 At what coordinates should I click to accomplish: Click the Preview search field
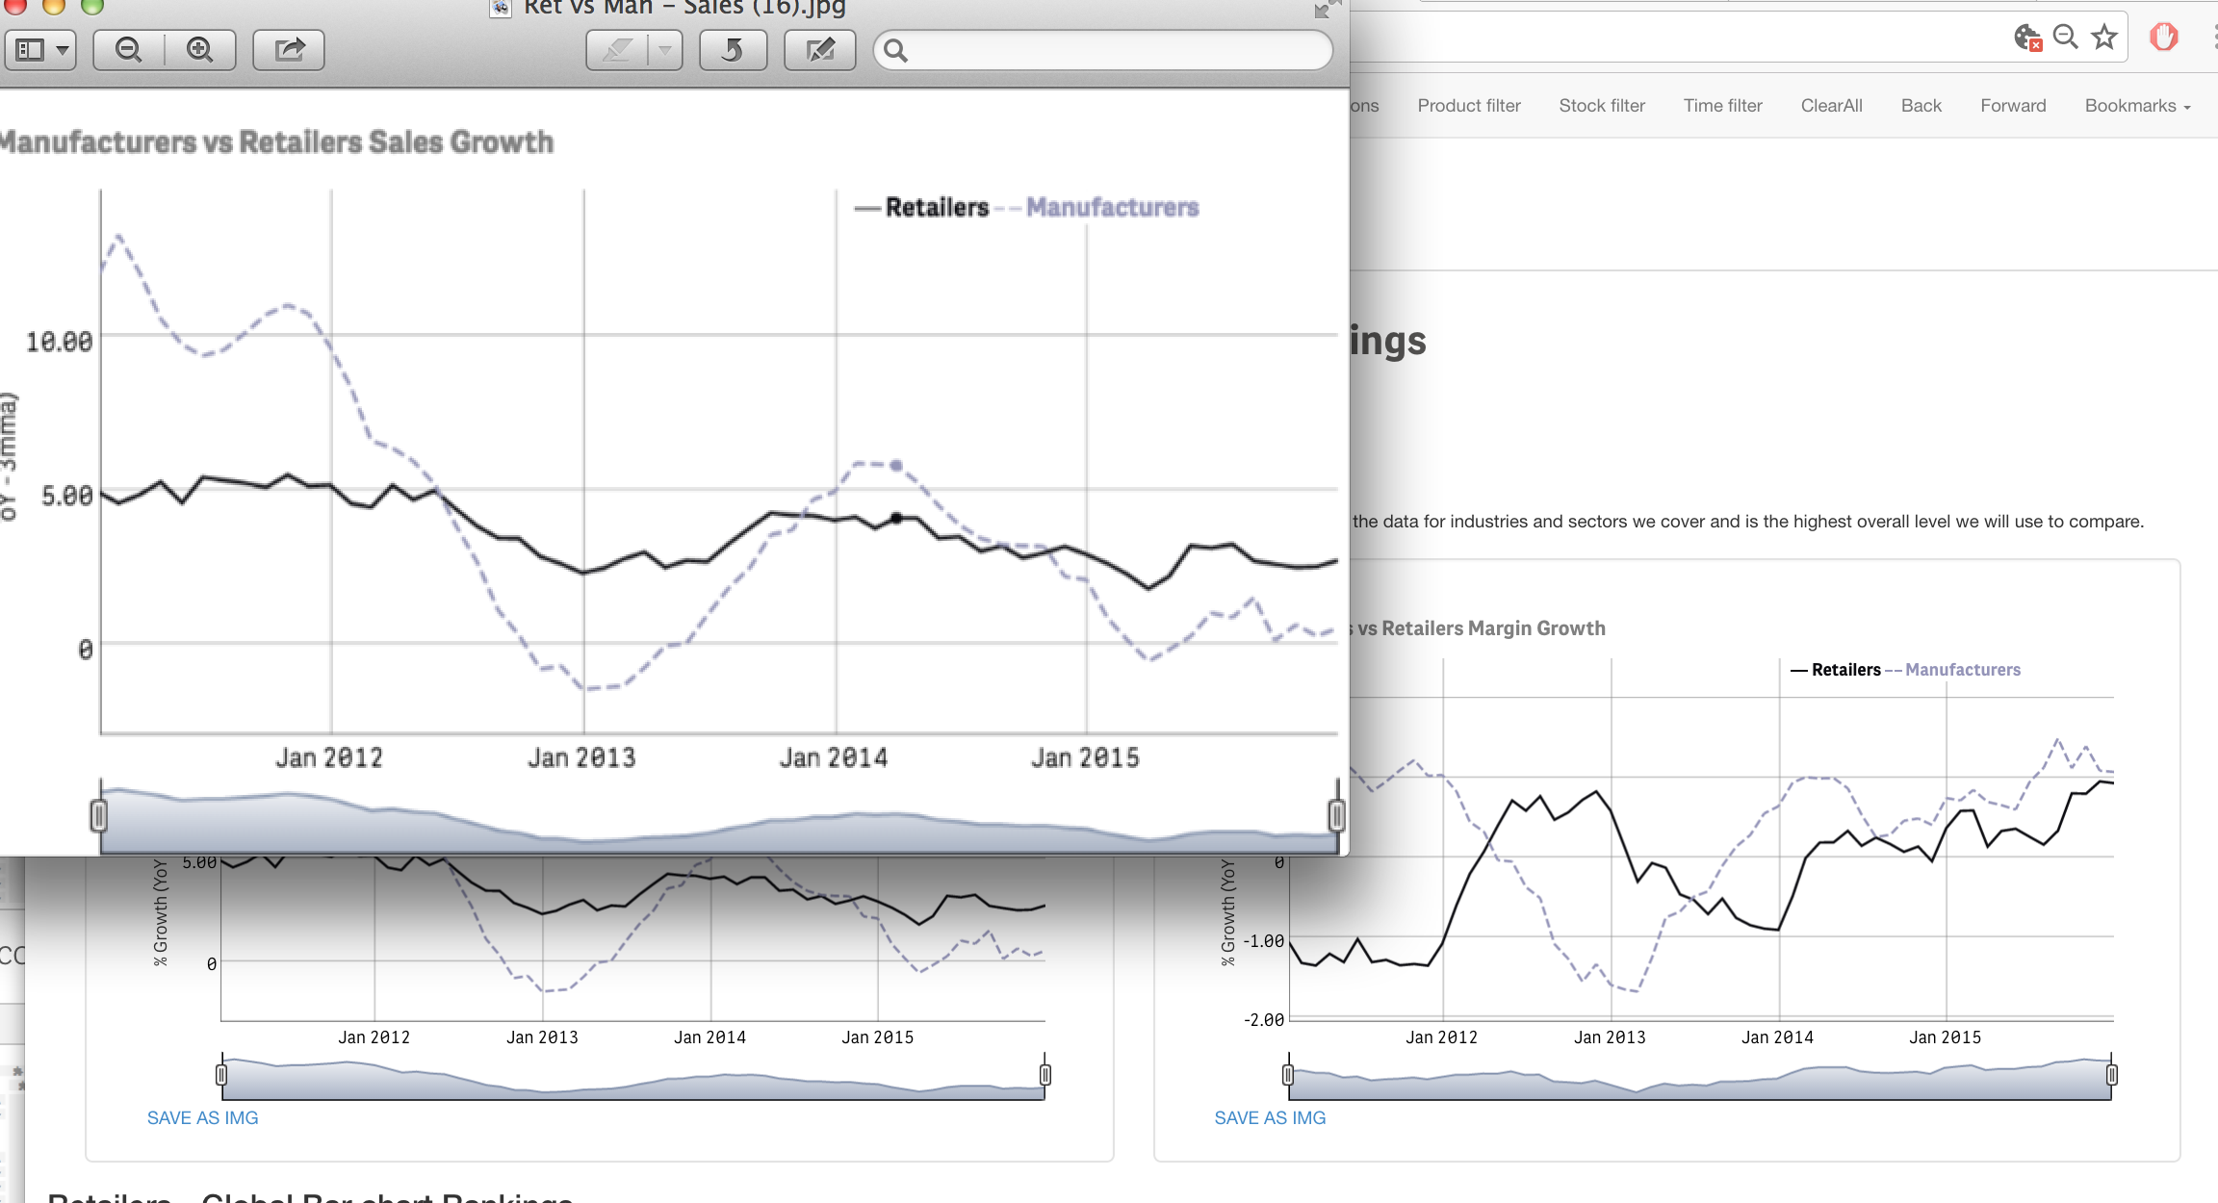(1103, 50)
